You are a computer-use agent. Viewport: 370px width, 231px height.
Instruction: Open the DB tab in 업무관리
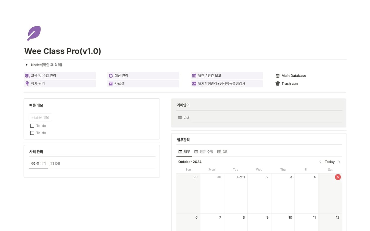[222, 152]
